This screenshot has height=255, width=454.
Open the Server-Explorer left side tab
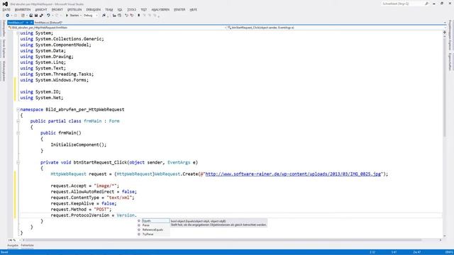[4, 49]
